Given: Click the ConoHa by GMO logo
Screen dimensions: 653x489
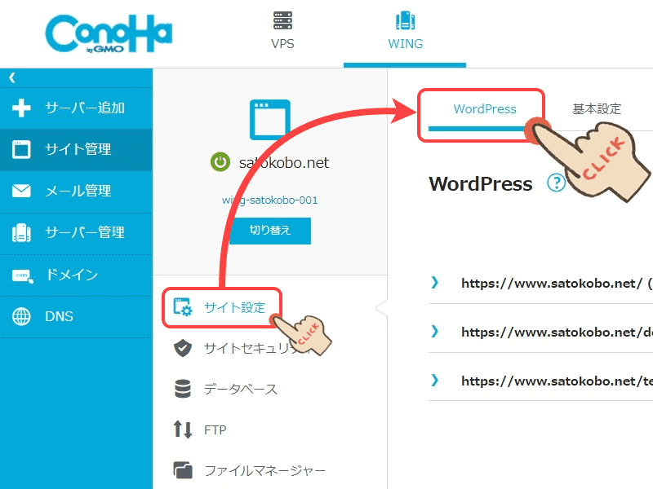Looking at the screenshot, I should point(109,33).
